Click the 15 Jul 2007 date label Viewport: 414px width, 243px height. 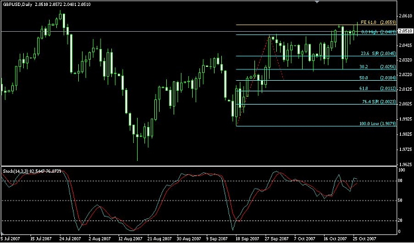point(40,238)
